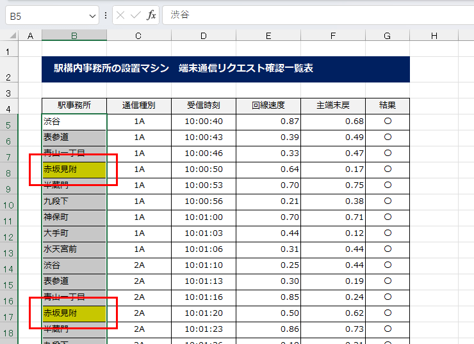Select row 17 header
This screenshot has width=474, height=344.
coord(9,314)
